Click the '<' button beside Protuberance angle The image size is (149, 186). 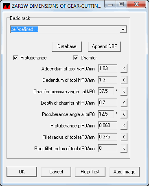124,114
